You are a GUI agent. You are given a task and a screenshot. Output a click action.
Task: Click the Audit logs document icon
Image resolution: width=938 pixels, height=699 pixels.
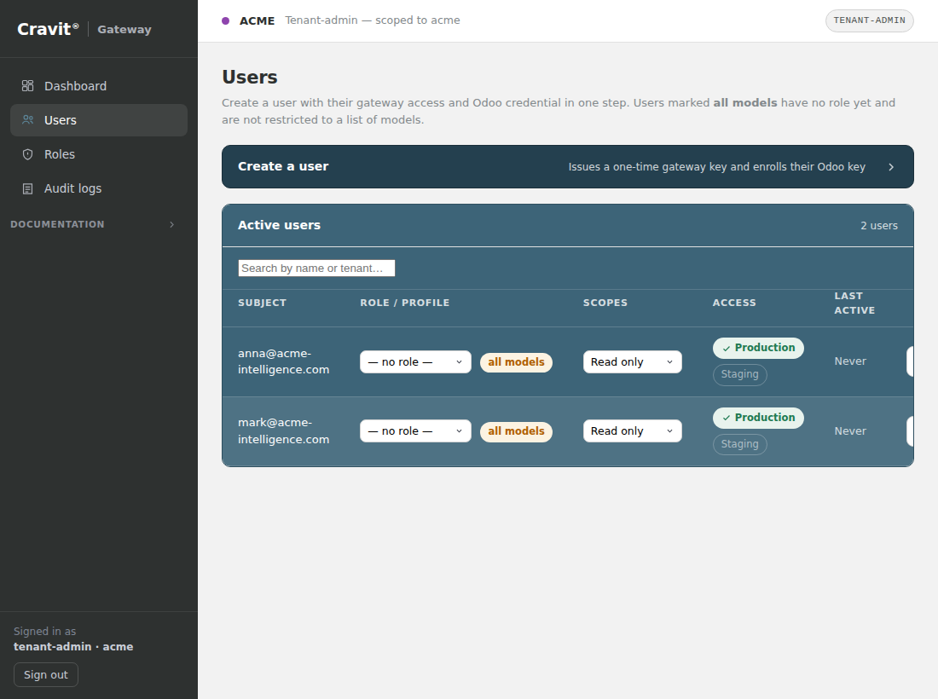pyautogui.click(x=27, y=188)
